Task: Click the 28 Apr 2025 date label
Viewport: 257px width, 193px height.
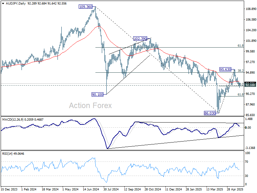Action: pyautogui.click(x=235, y=189)
